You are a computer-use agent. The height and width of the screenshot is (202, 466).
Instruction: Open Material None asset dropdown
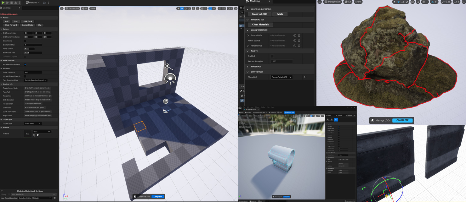pos(42,132)
